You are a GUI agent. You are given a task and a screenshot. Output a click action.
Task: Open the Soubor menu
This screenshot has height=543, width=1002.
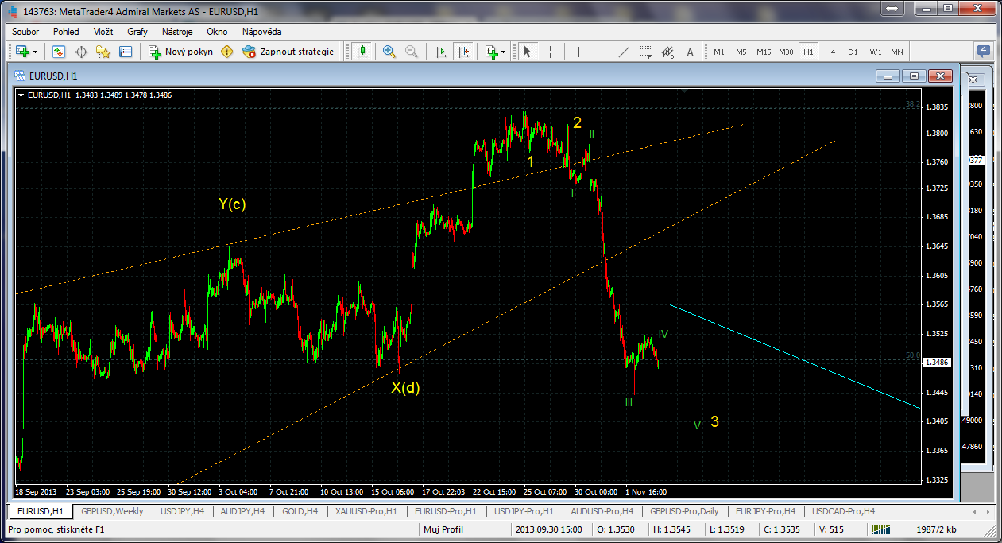click(25, 32)
